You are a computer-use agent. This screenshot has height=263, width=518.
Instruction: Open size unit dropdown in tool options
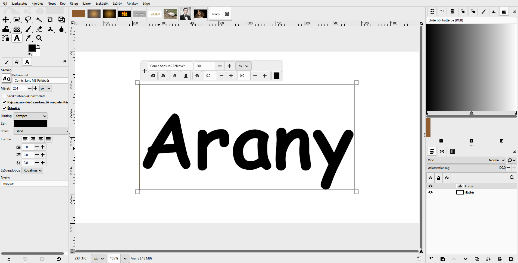pos(45,88)
